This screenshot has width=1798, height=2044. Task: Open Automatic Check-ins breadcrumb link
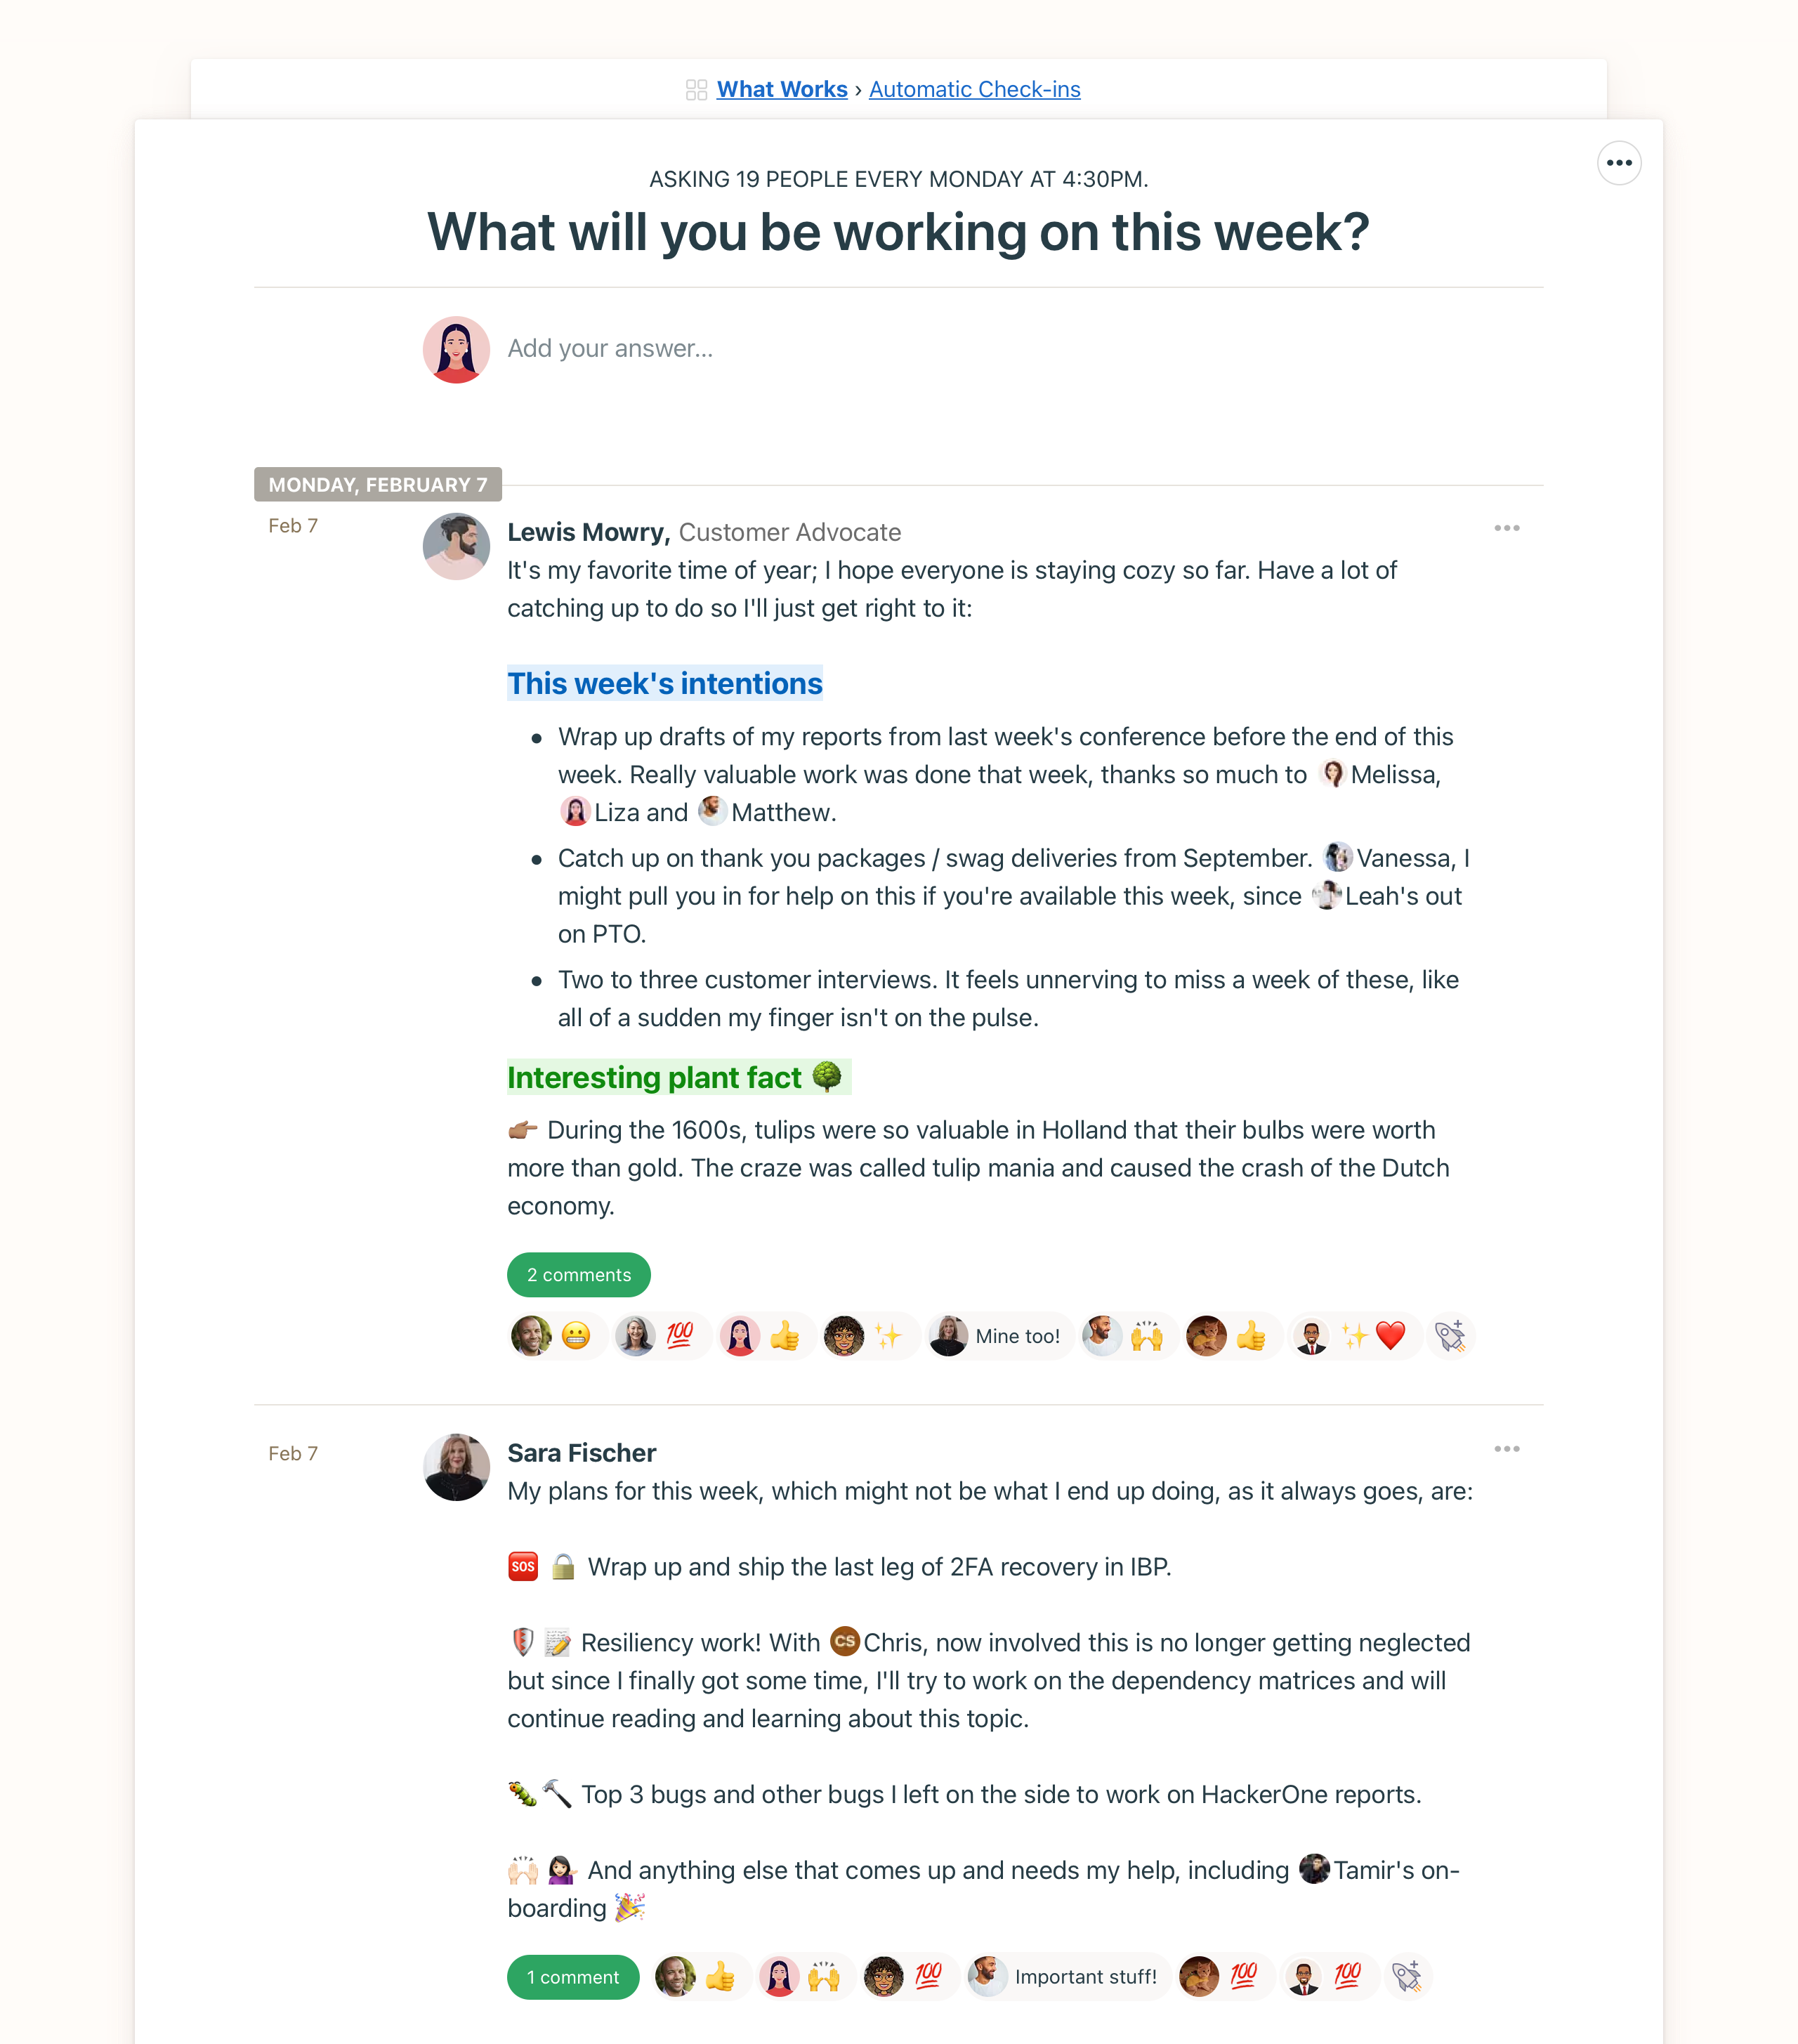[x=975, y=89]
